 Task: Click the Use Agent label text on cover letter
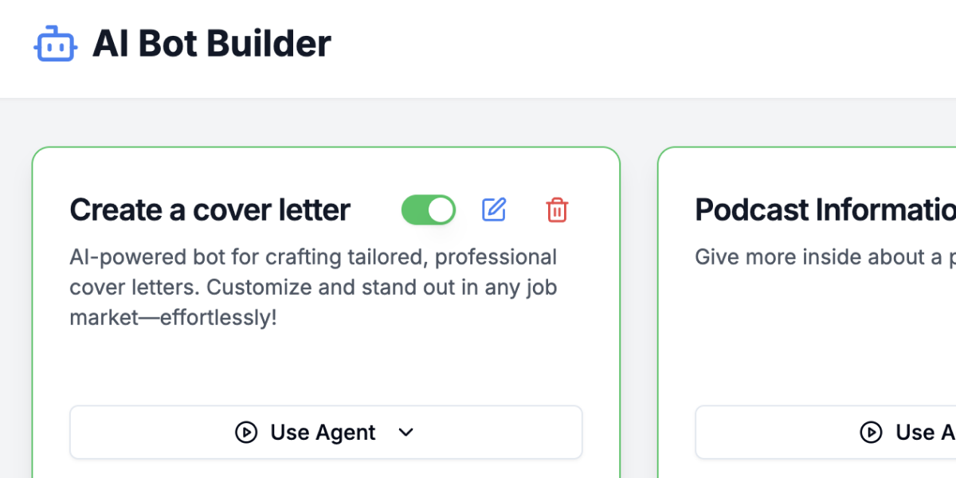323,433
